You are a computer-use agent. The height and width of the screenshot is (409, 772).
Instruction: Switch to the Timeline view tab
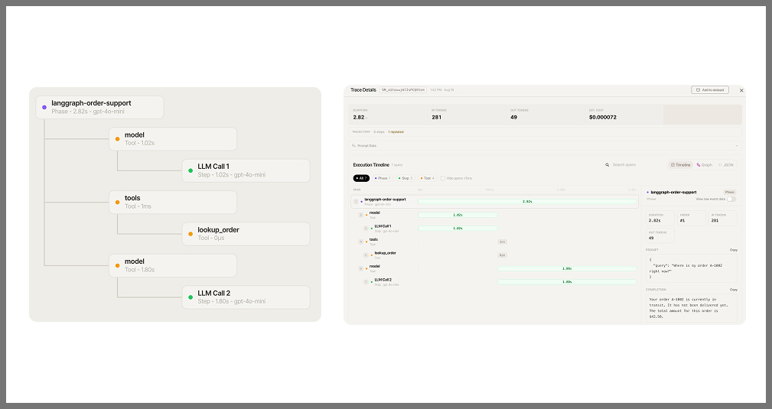(x=680, y=165)
